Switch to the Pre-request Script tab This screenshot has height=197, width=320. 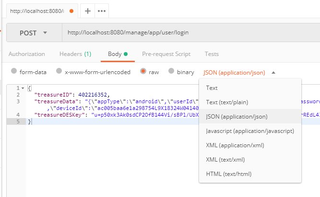pos(166,54)
